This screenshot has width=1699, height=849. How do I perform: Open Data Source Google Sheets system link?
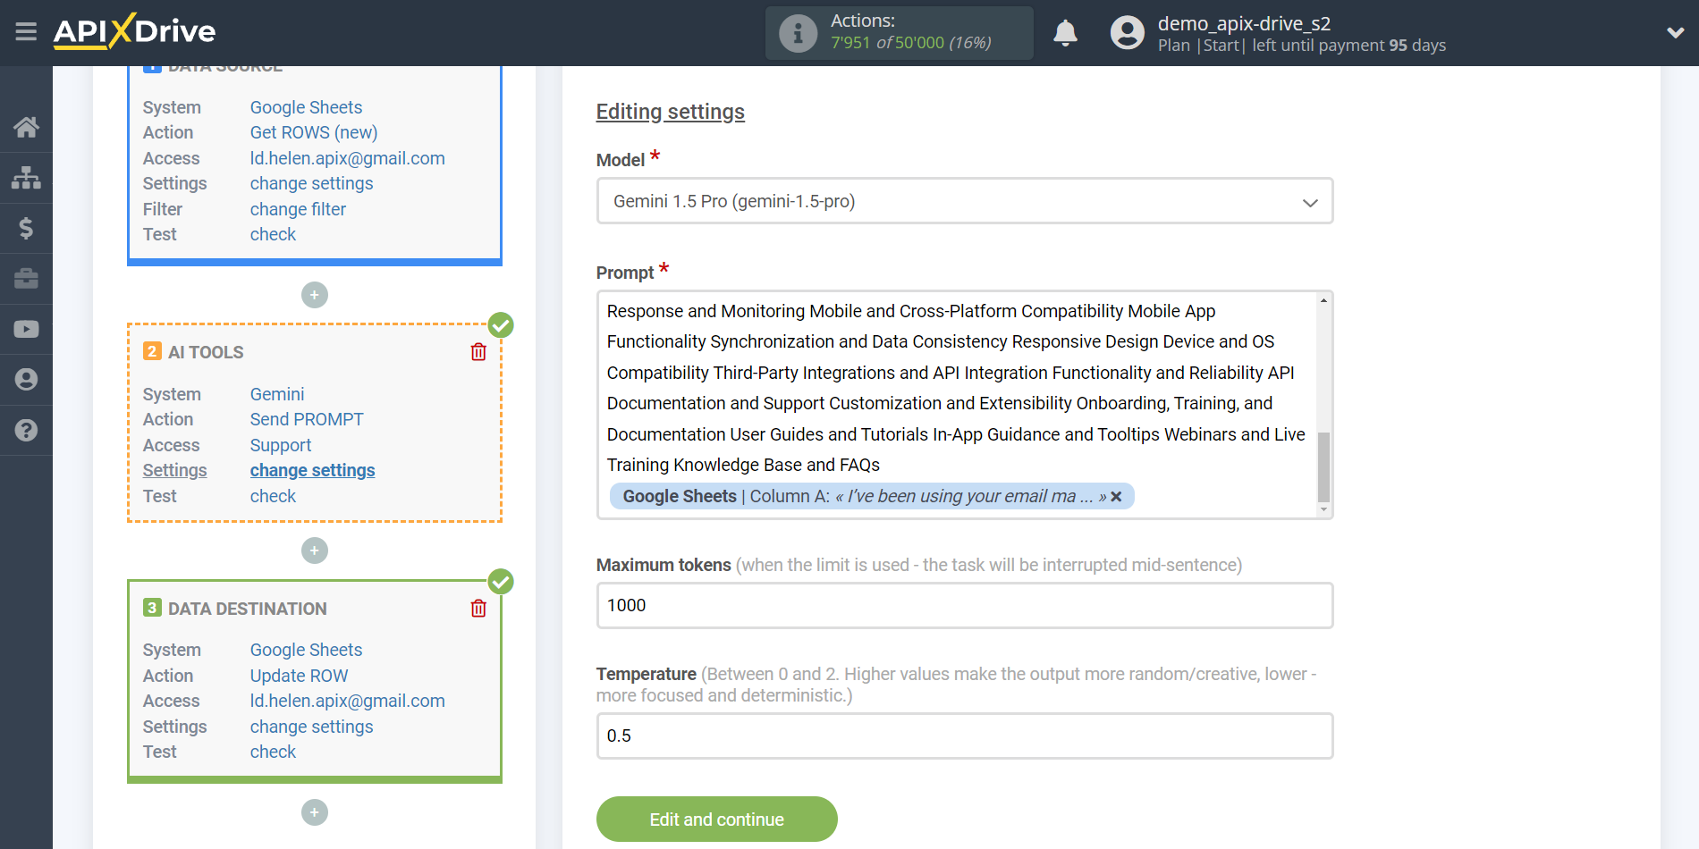click(306, 107)
